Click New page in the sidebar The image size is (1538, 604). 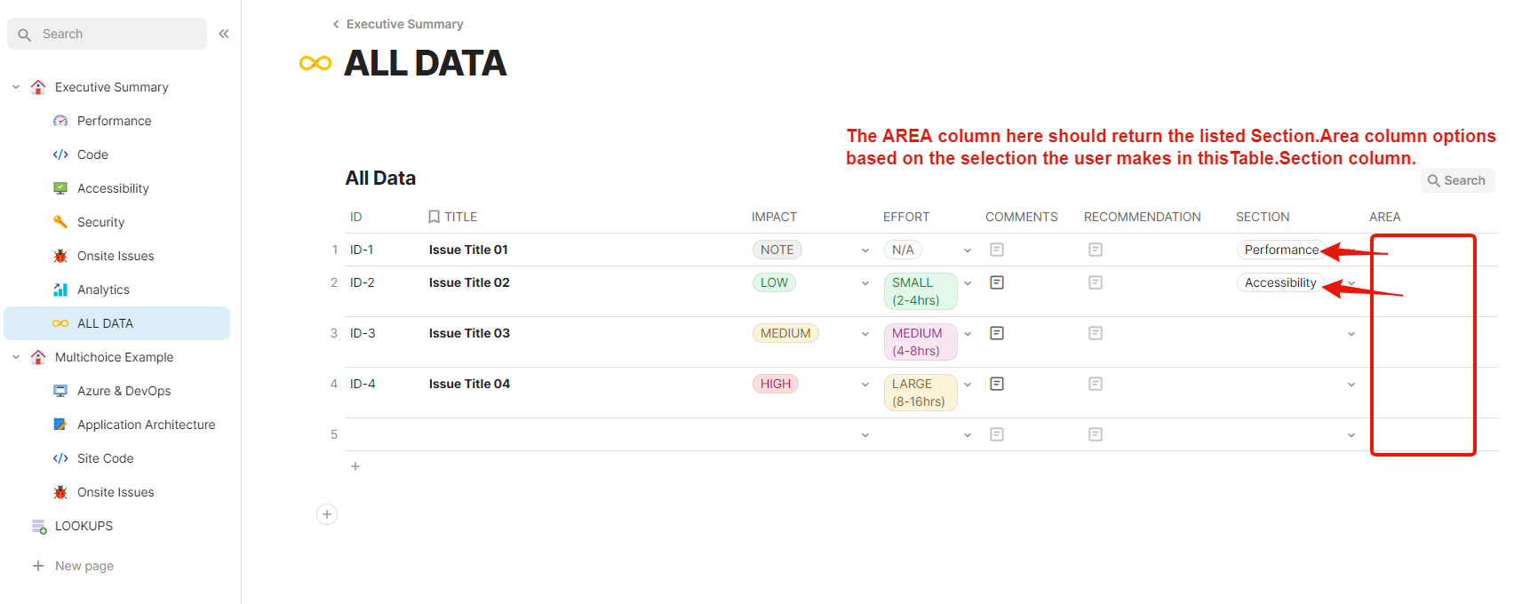pos(84,566)
